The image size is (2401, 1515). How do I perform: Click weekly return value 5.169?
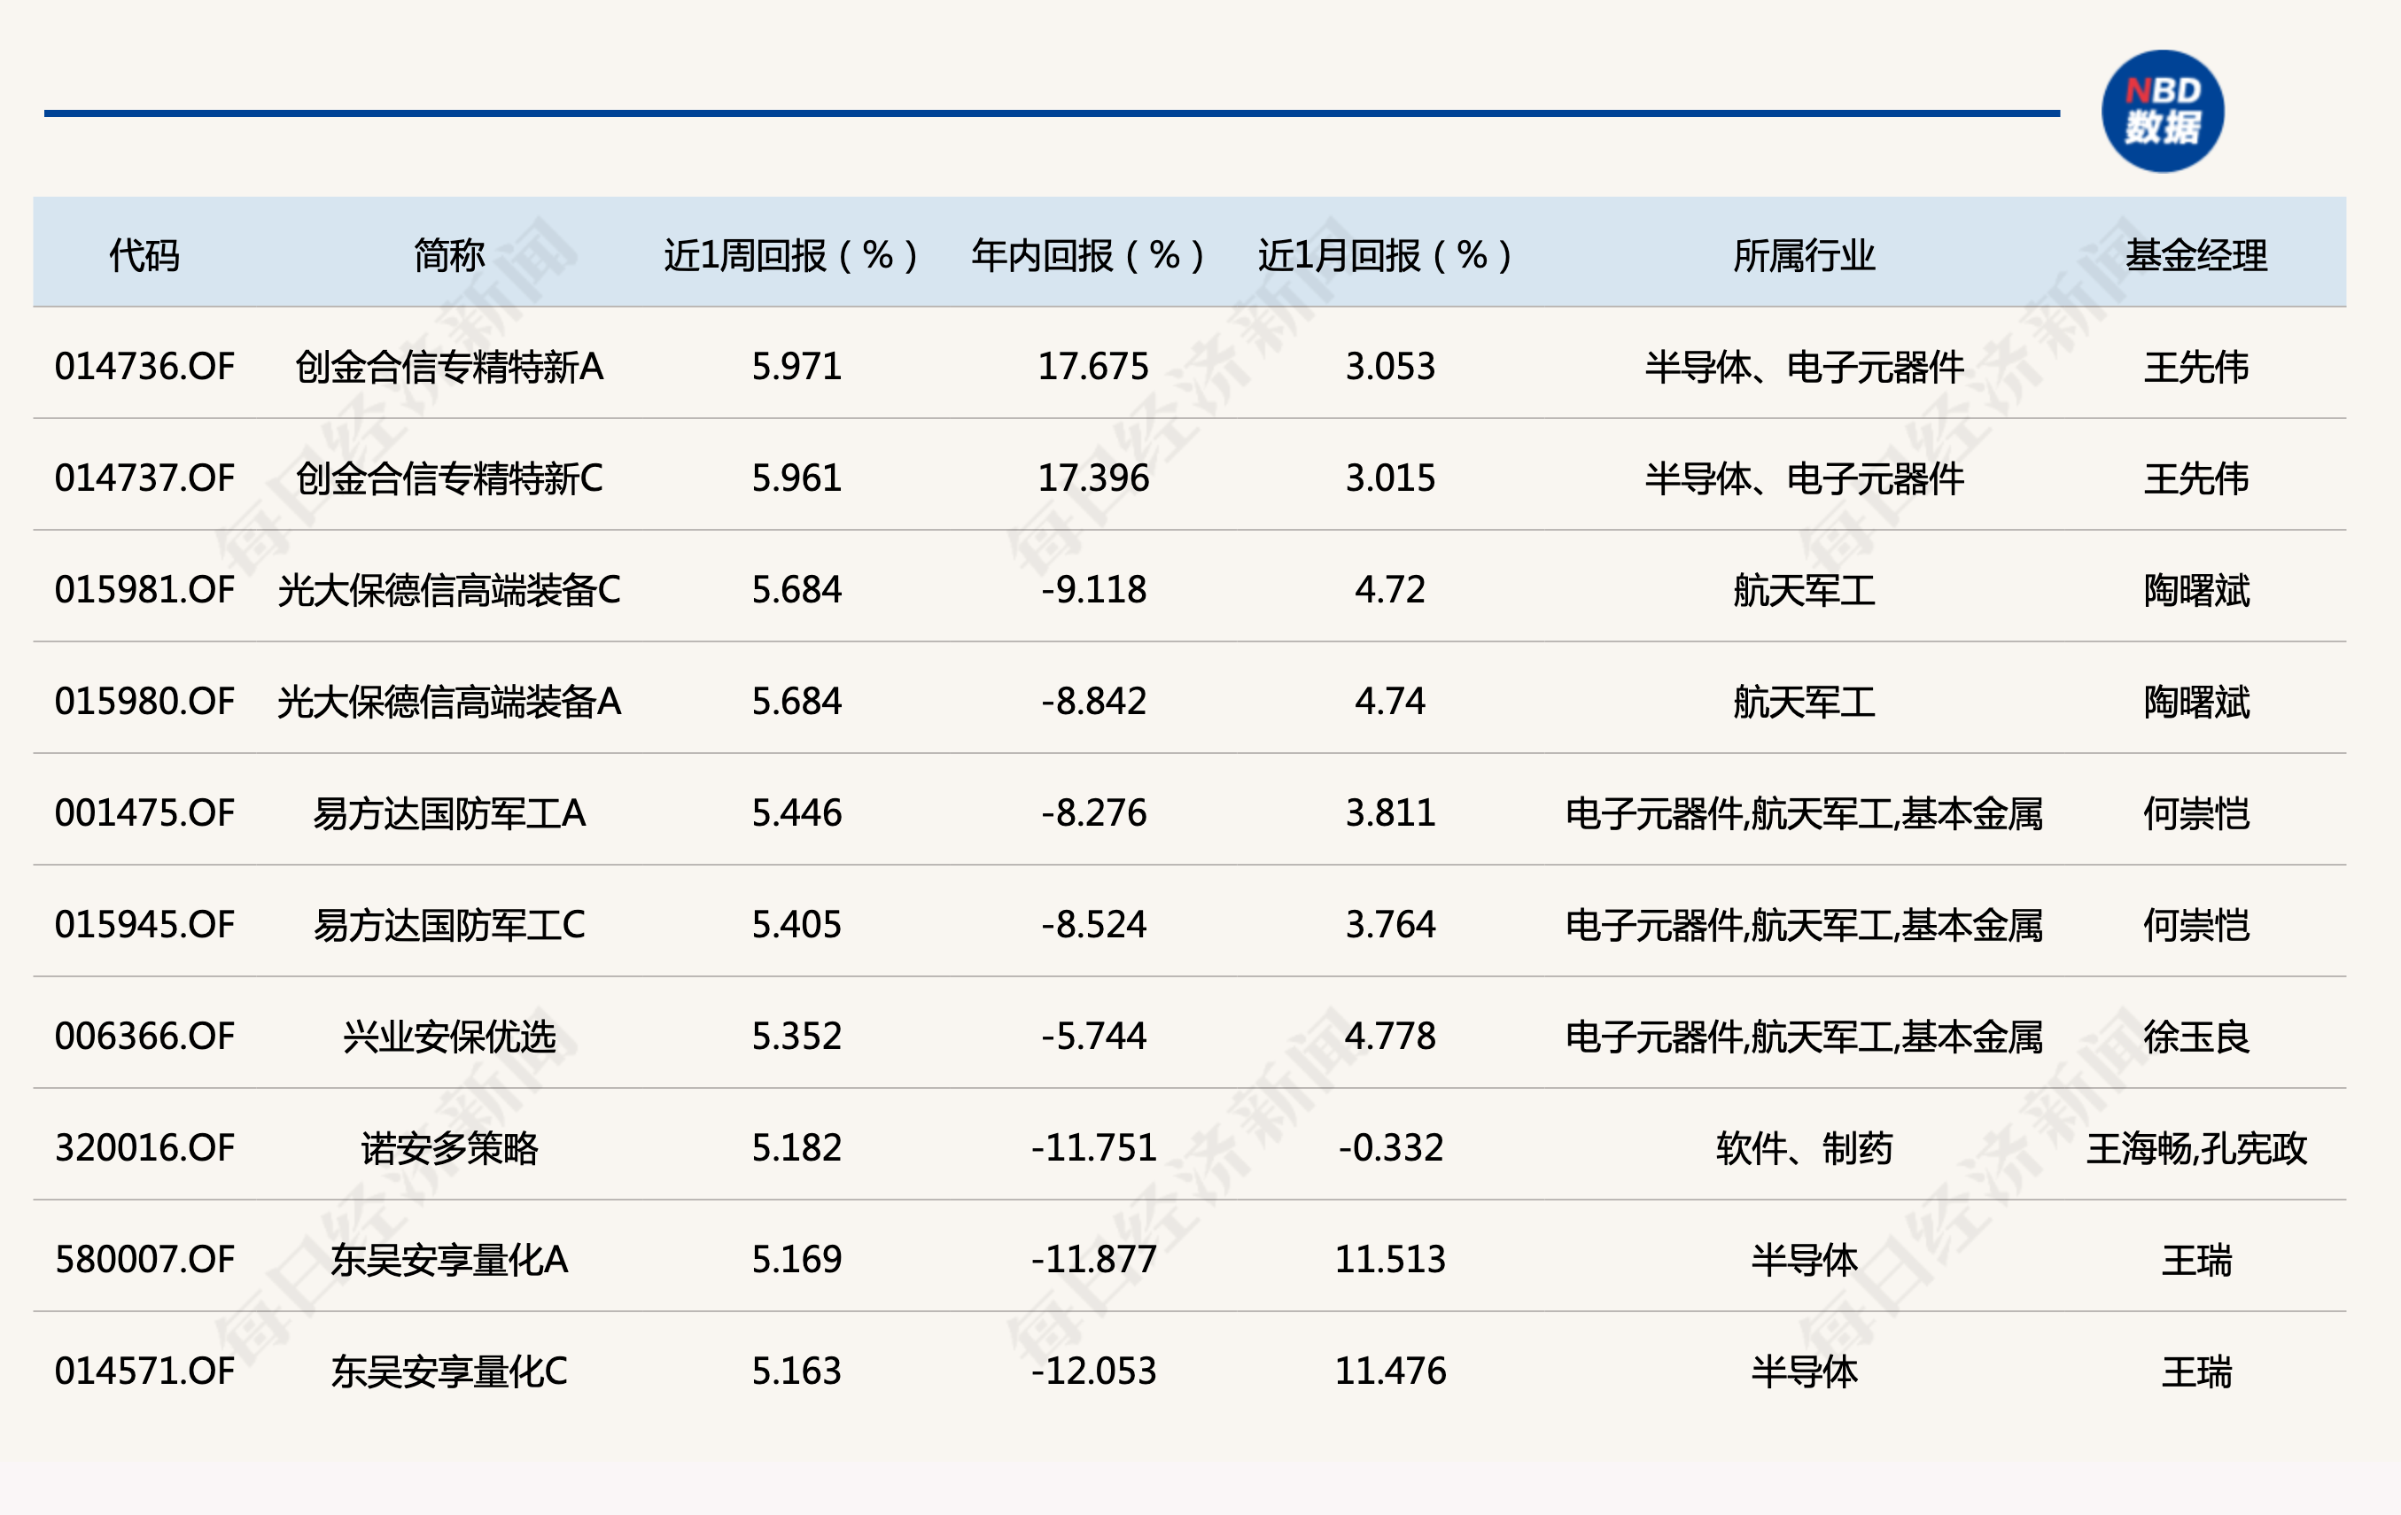point(796,1260)
